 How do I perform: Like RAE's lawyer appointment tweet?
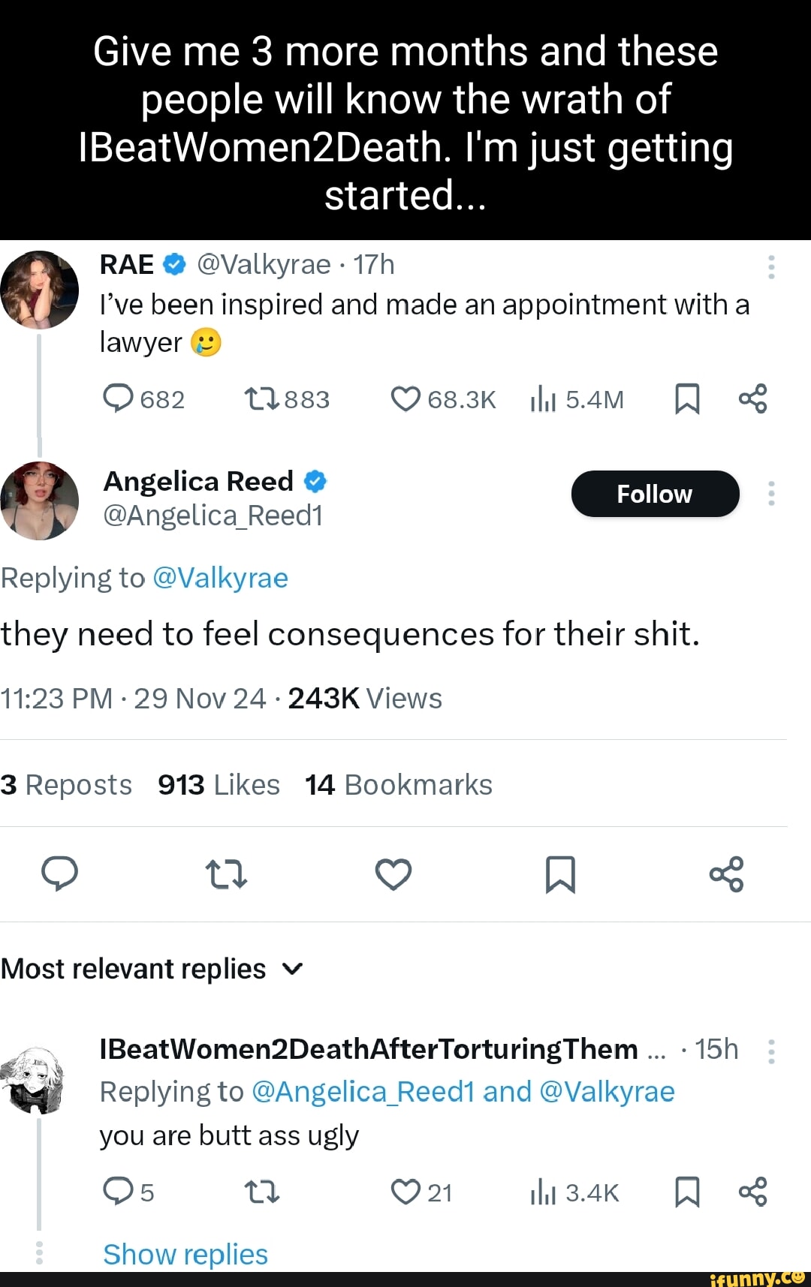point(405,399)
